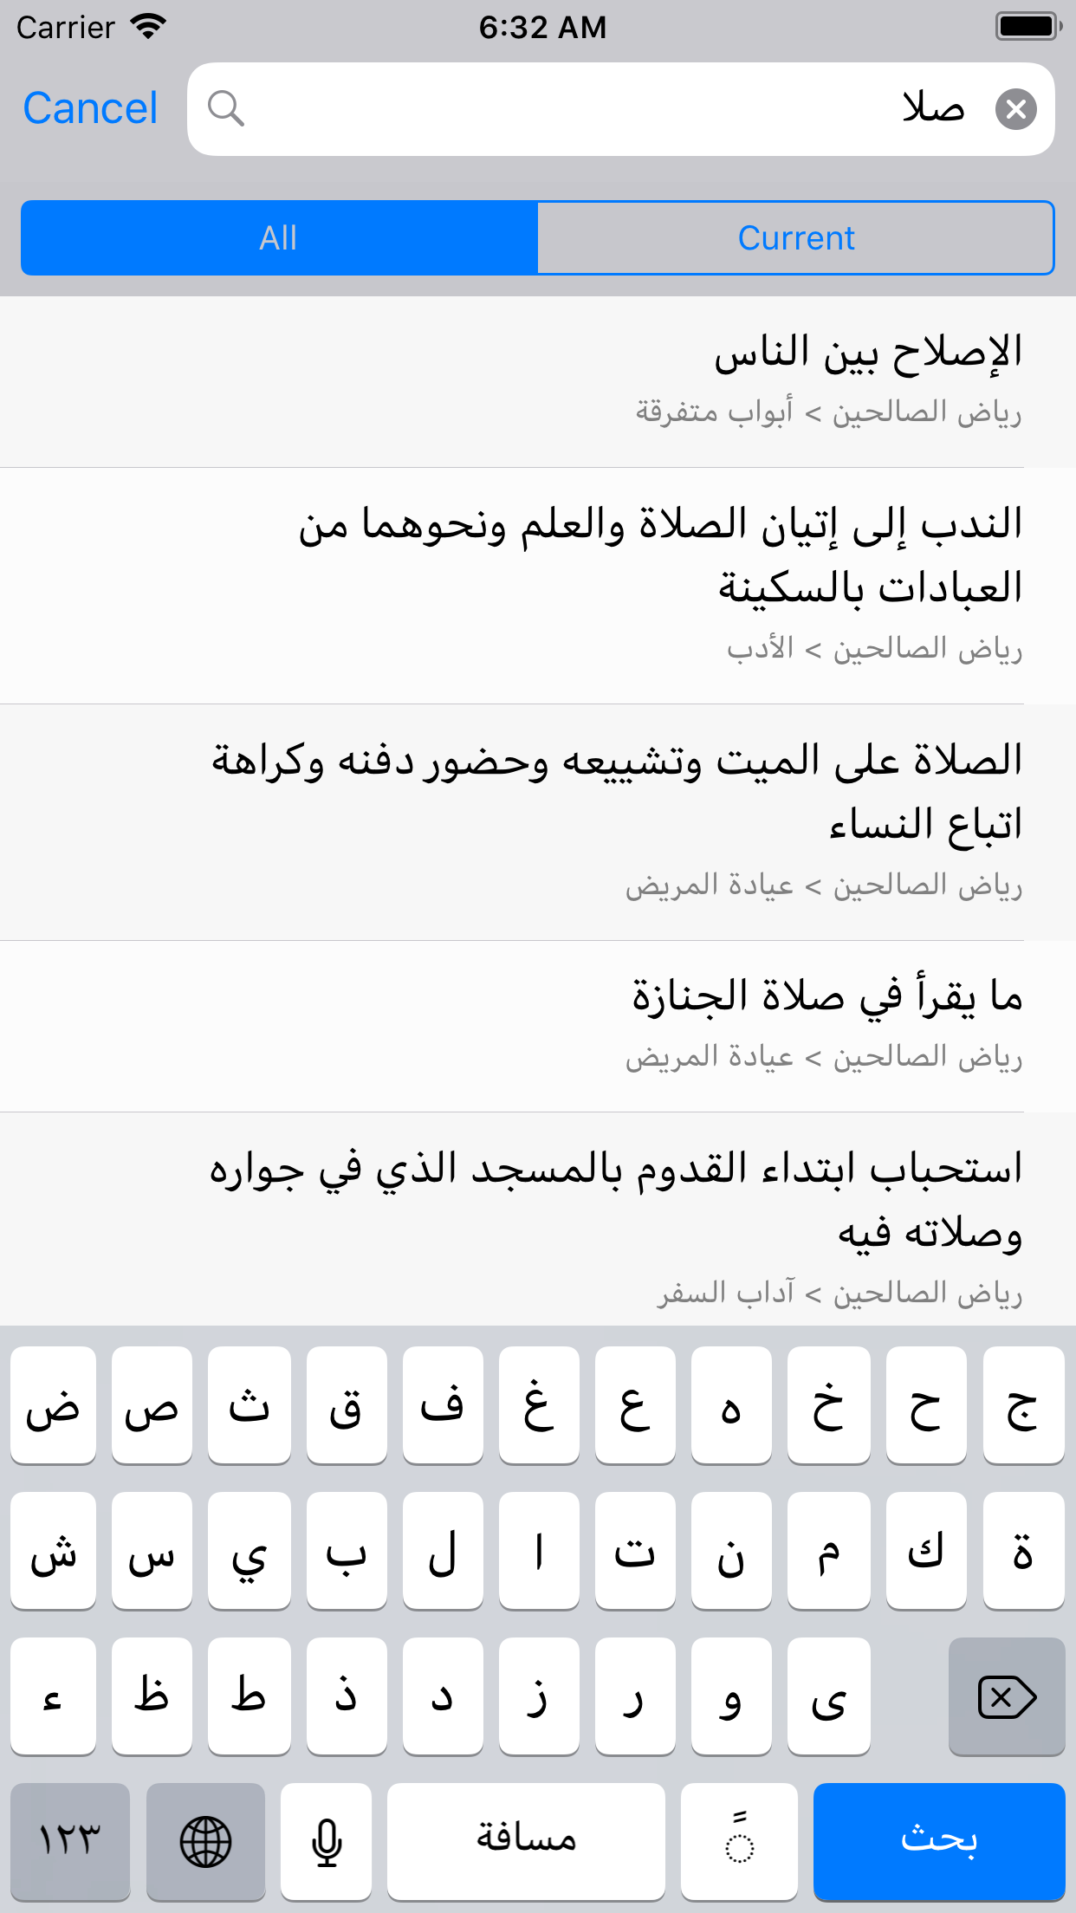Switch to the Current scope tab

click(795, 238)
